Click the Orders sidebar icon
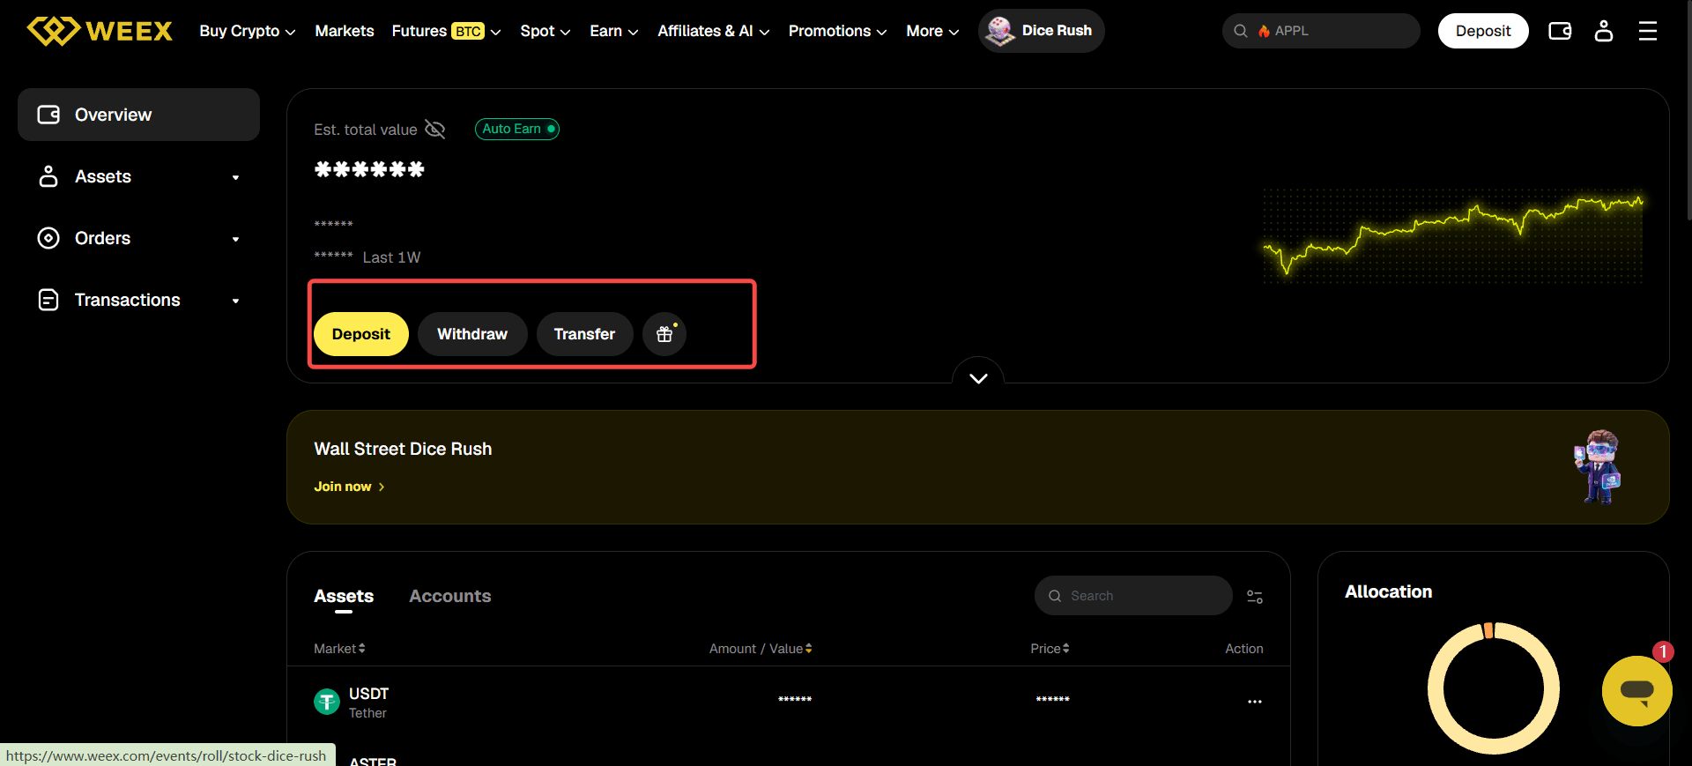 tap(48, 238)
